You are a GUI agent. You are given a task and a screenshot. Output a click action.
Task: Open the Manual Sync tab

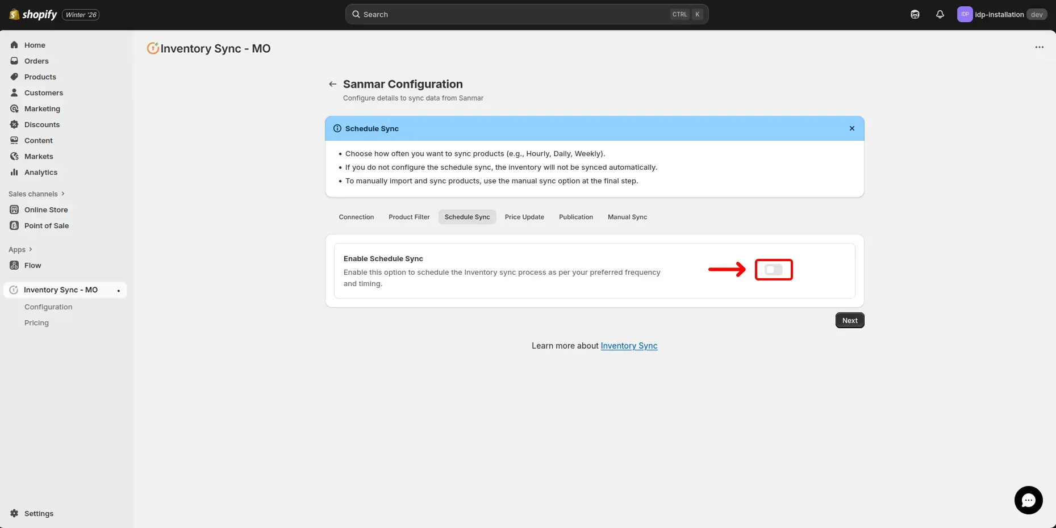pyautogui.click(x=627, y=217)
